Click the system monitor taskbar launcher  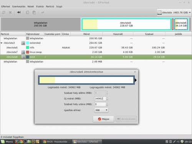(33, 142)
